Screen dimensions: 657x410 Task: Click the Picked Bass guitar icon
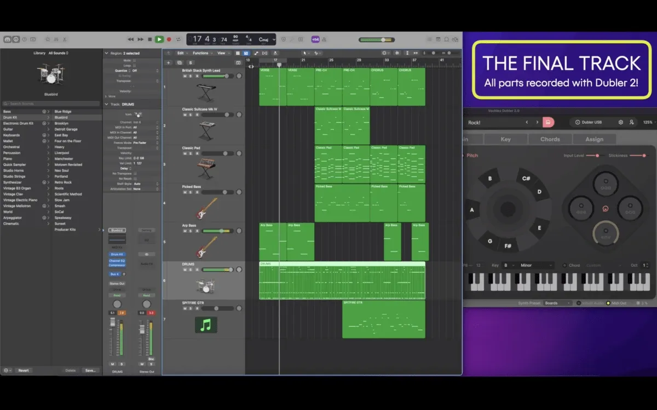point(206,208)
